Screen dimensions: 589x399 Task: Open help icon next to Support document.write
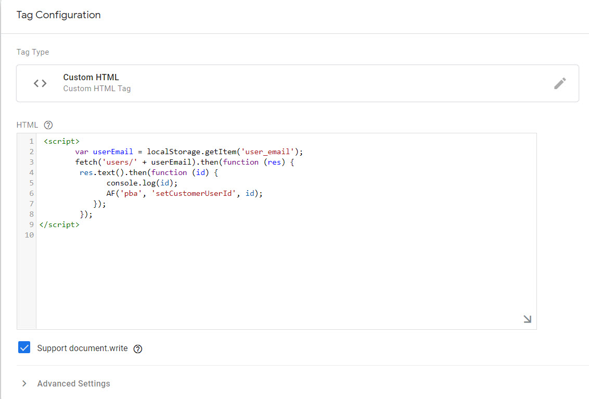(138, 349)
